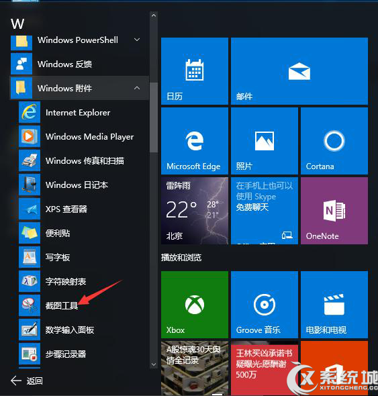The width and height of the screenshot is (378, 396).
Task: Click the XPS 查看器 text label
Action: tap(66, 209)
